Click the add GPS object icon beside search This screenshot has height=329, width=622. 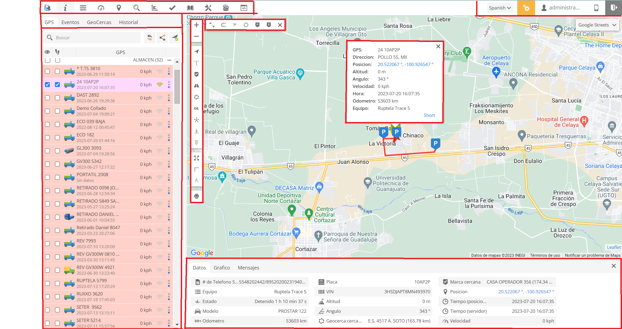click(175, 38)
